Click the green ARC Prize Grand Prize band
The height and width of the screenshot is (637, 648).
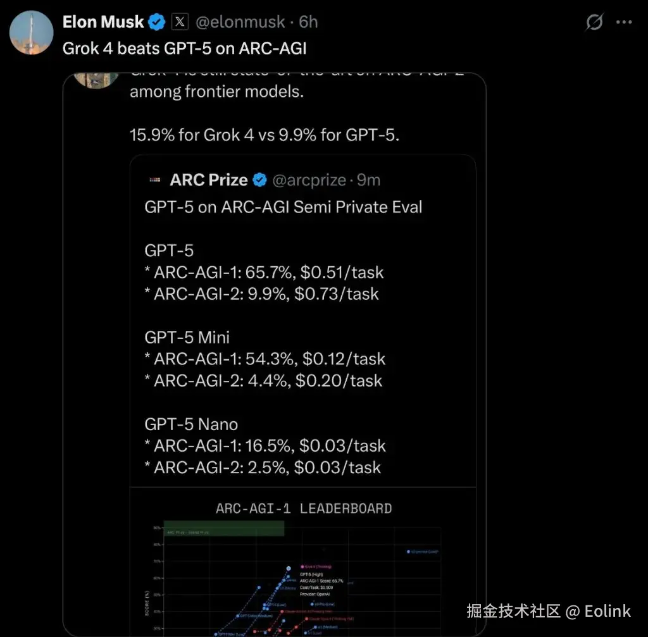[x=224, y=529]
